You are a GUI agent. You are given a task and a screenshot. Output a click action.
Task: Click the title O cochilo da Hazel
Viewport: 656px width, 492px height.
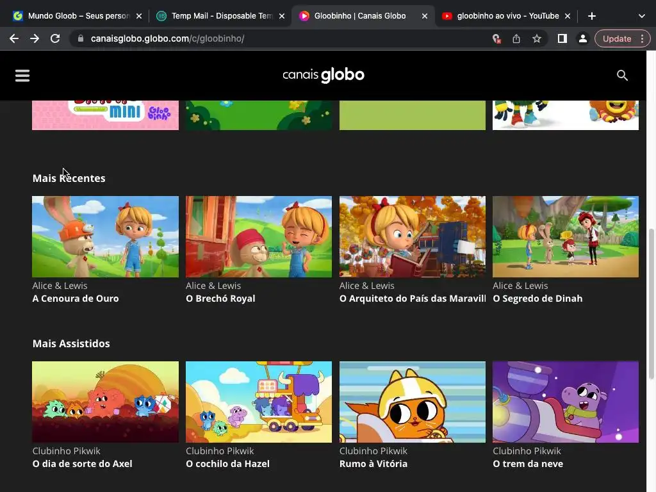coord(227,464)
